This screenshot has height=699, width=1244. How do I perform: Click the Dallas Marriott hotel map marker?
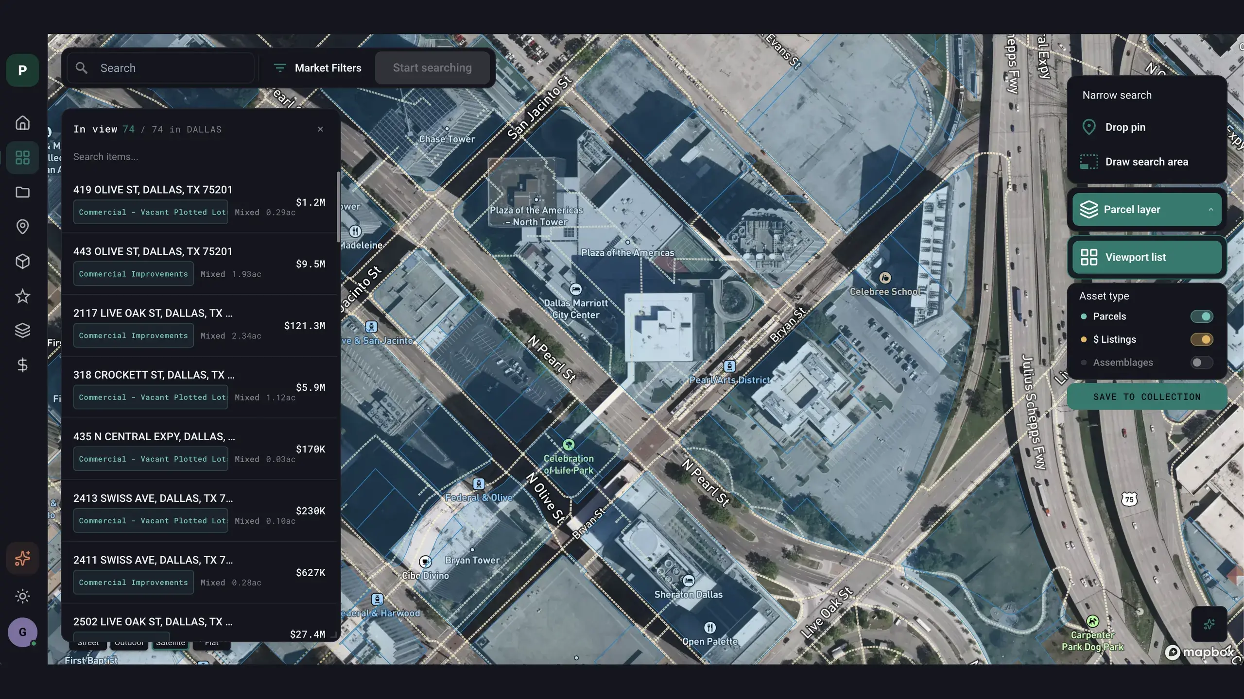(576, 290)
